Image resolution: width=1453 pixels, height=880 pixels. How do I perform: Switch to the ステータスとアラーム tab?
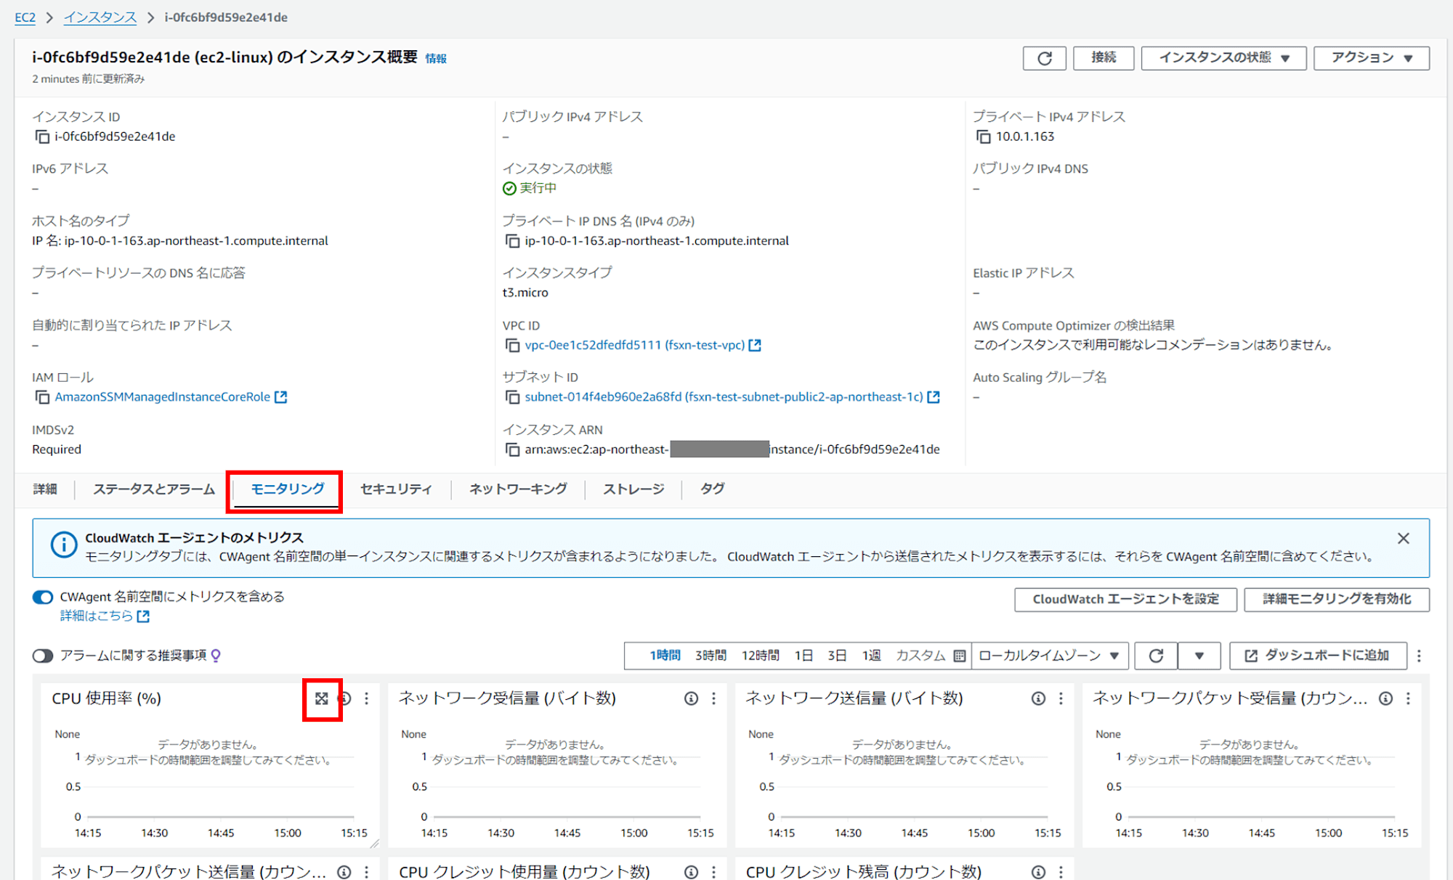click(154, 489)
